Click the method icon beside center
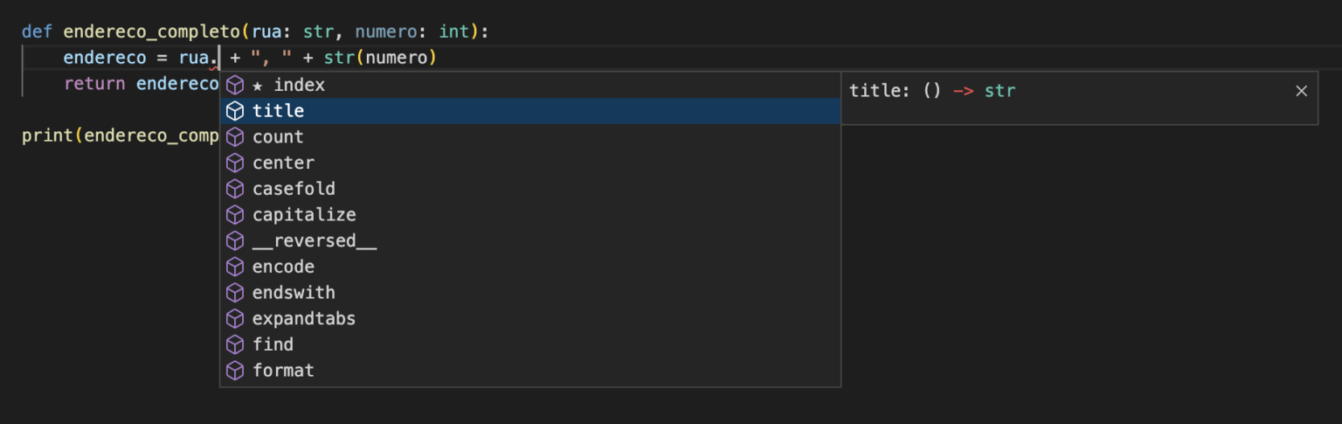The width and height of the screenshot is (1342, 424). [x=235, y=163]
